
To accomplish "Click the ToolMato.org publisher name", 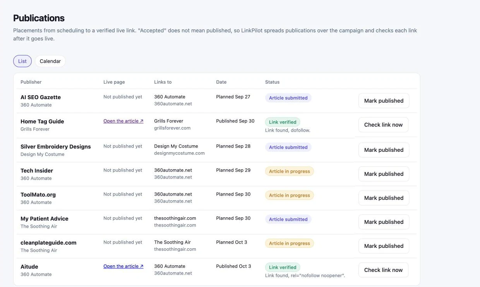I will pos(38,194).
